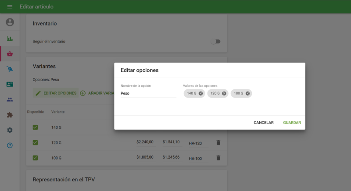Click the Guardar button
351x191 pixels.
tap(292, 123)
